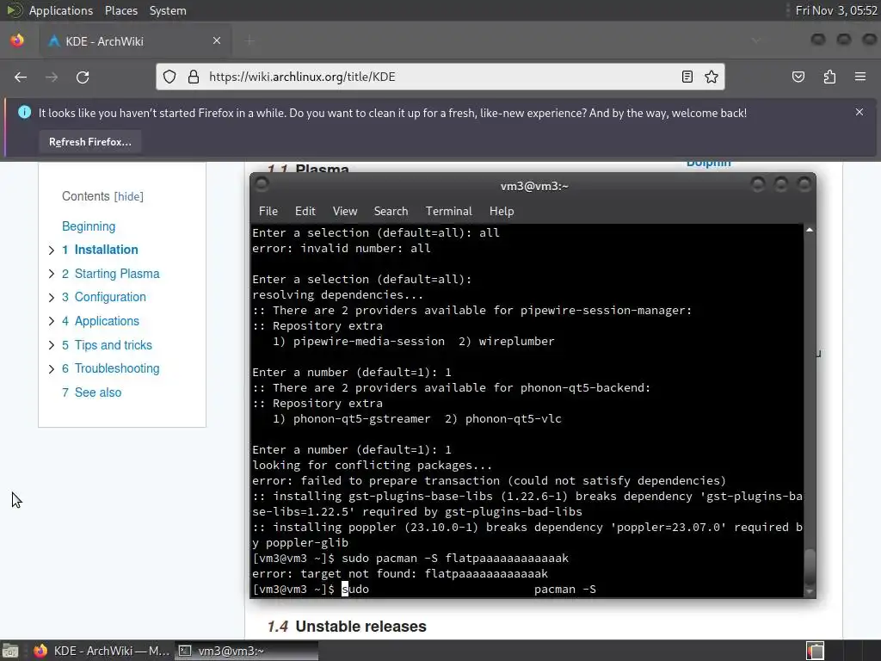This screenshot has height=661, width=881.
Task: Bookmark this page with the star icon
Action: (x=712, y=77)
